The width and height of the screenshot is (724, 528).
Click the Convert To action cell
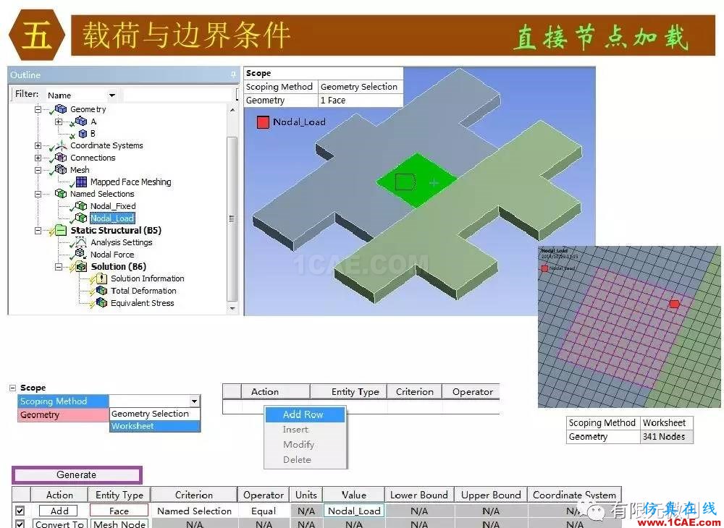tap(59, 524)
